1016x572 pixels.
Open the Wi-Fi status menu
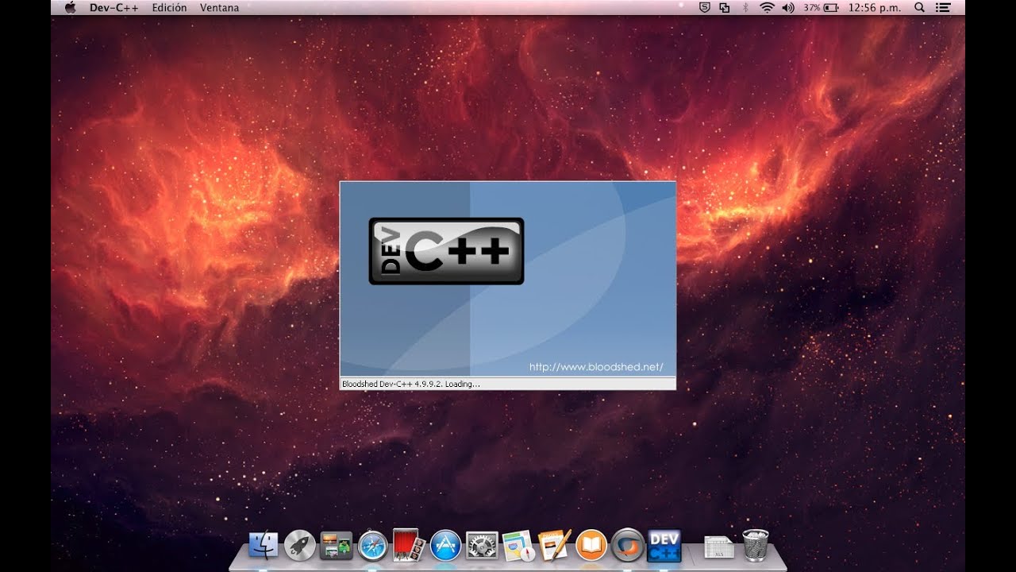pos(767,7)
